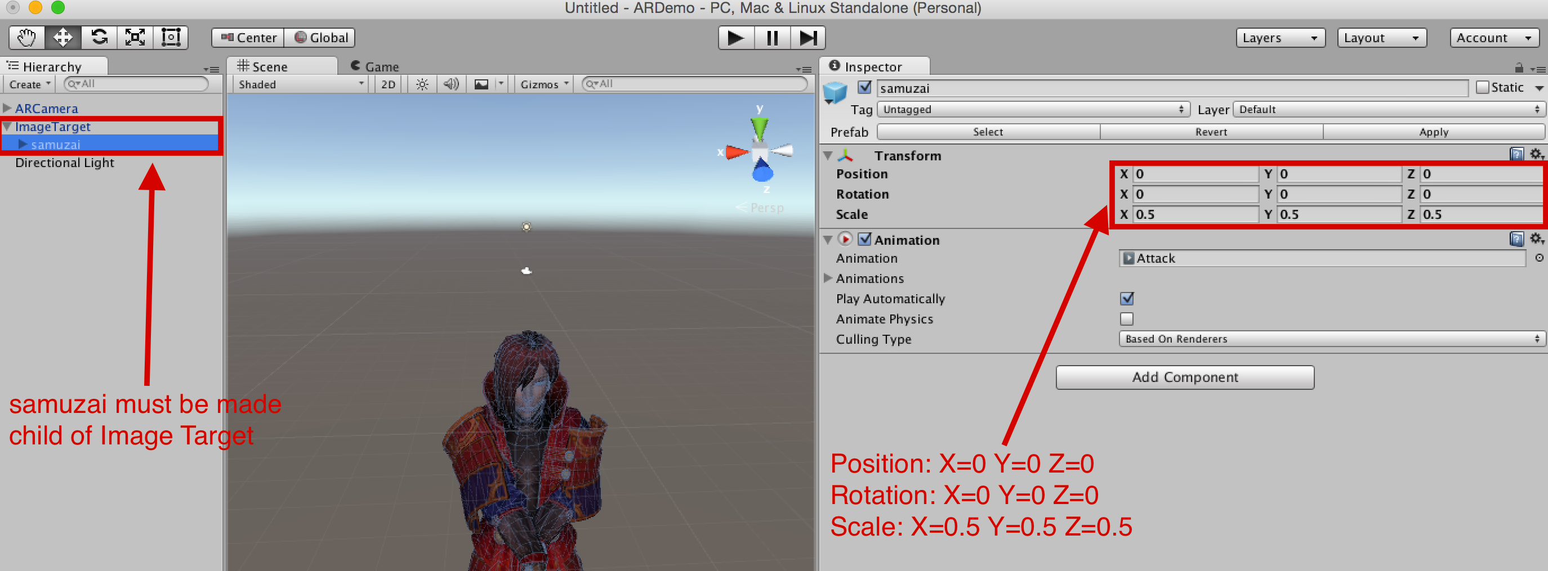Click the prefab Select button
This screenshot has width=1548, height=571.
(988, 132)
